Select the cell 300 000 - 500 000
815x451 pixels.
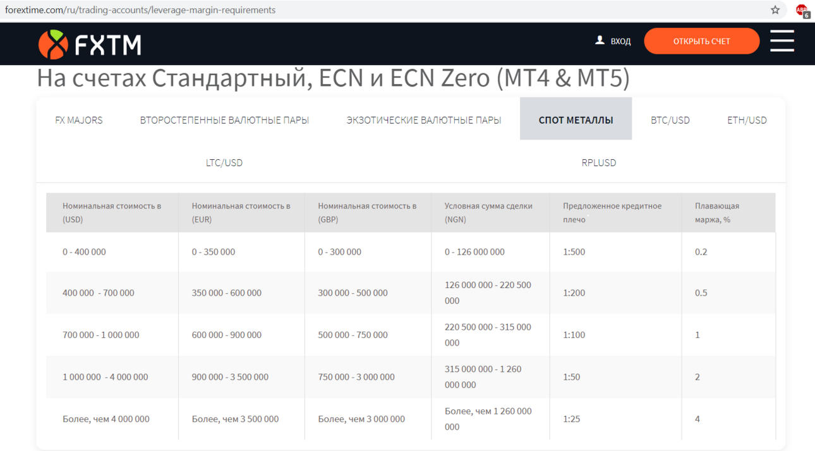pyautogui.click(x=353, y=293)
